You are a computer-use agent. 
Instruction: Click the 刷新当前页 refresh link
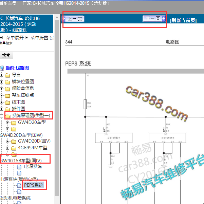183,20
